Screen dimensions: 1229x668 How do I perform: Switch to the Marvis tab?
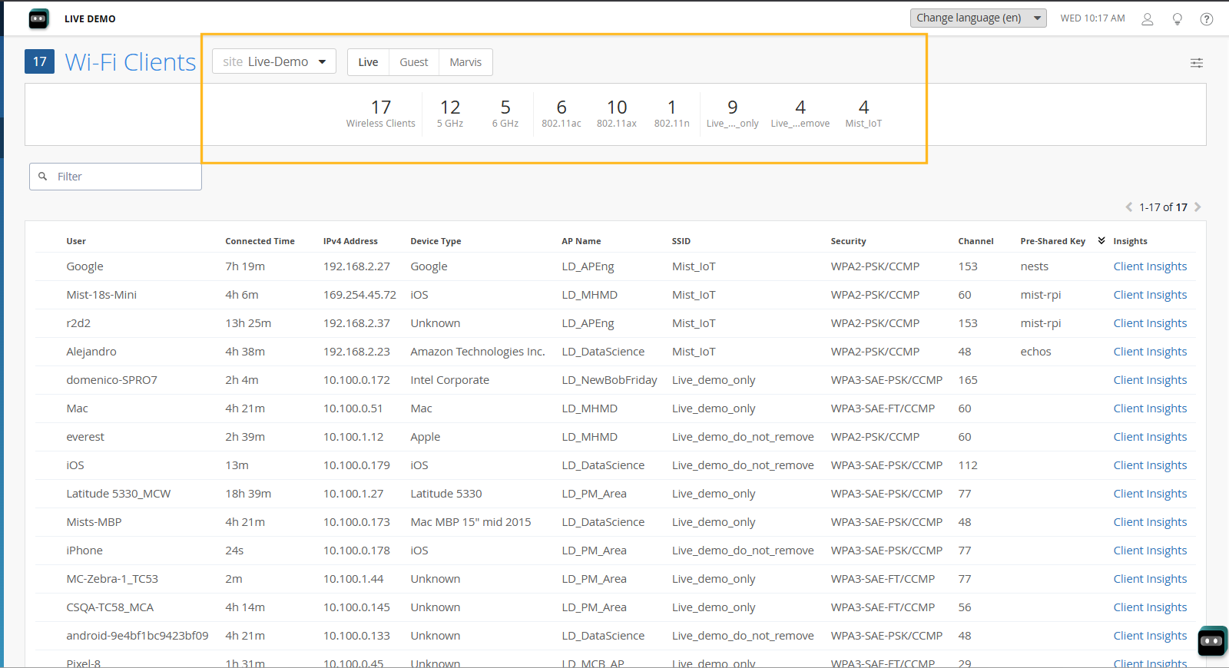coord(465,62)
